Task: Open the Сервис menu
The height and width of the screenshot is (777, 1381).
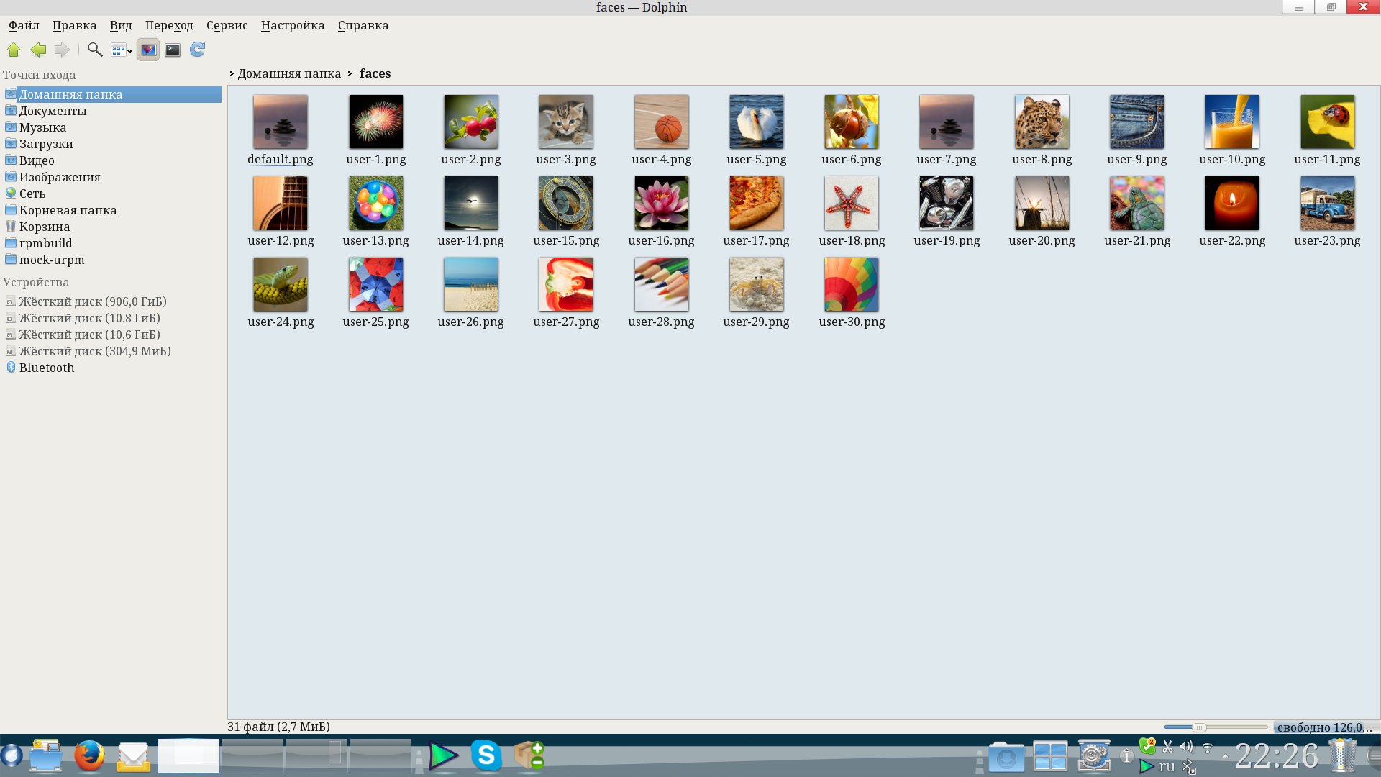Action: tap(227, 25)
